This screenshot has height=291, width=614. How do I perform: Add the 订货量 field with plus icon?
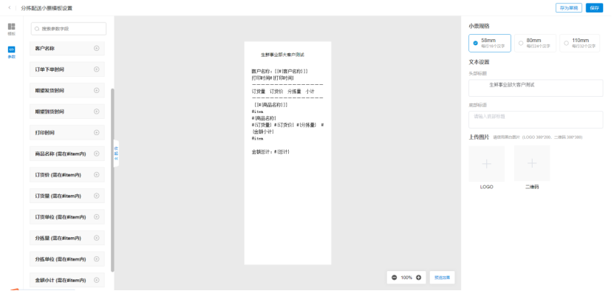click(96, 196)
